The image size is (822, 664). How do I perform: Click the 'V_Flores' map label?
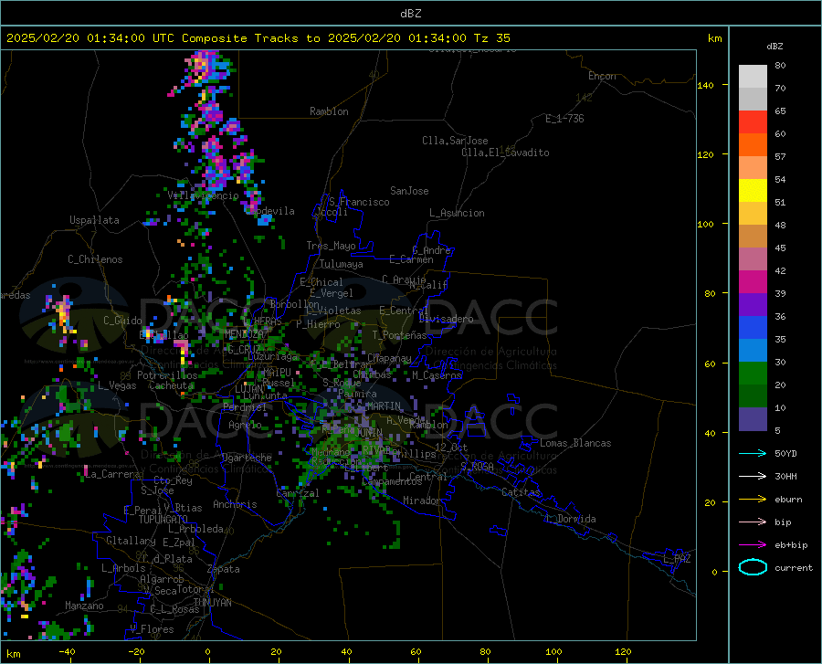pyautogui.click(x=152, y=629)
